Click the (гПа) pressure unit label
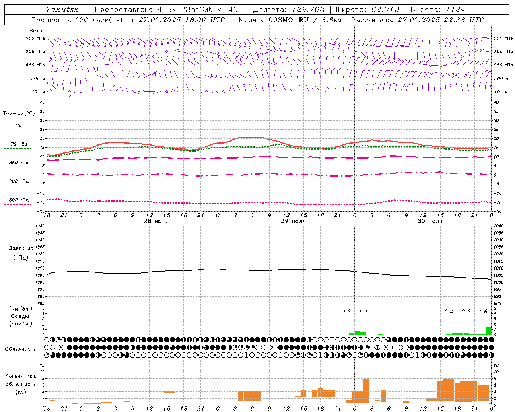 pos(21,257)
